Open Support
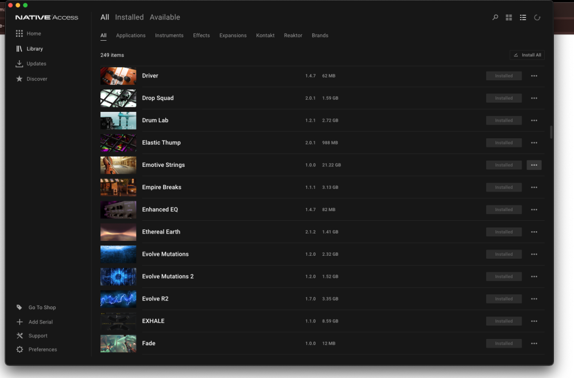Image resolution: width=574 pixels, height=378 pixels. (x=32, y=336)
